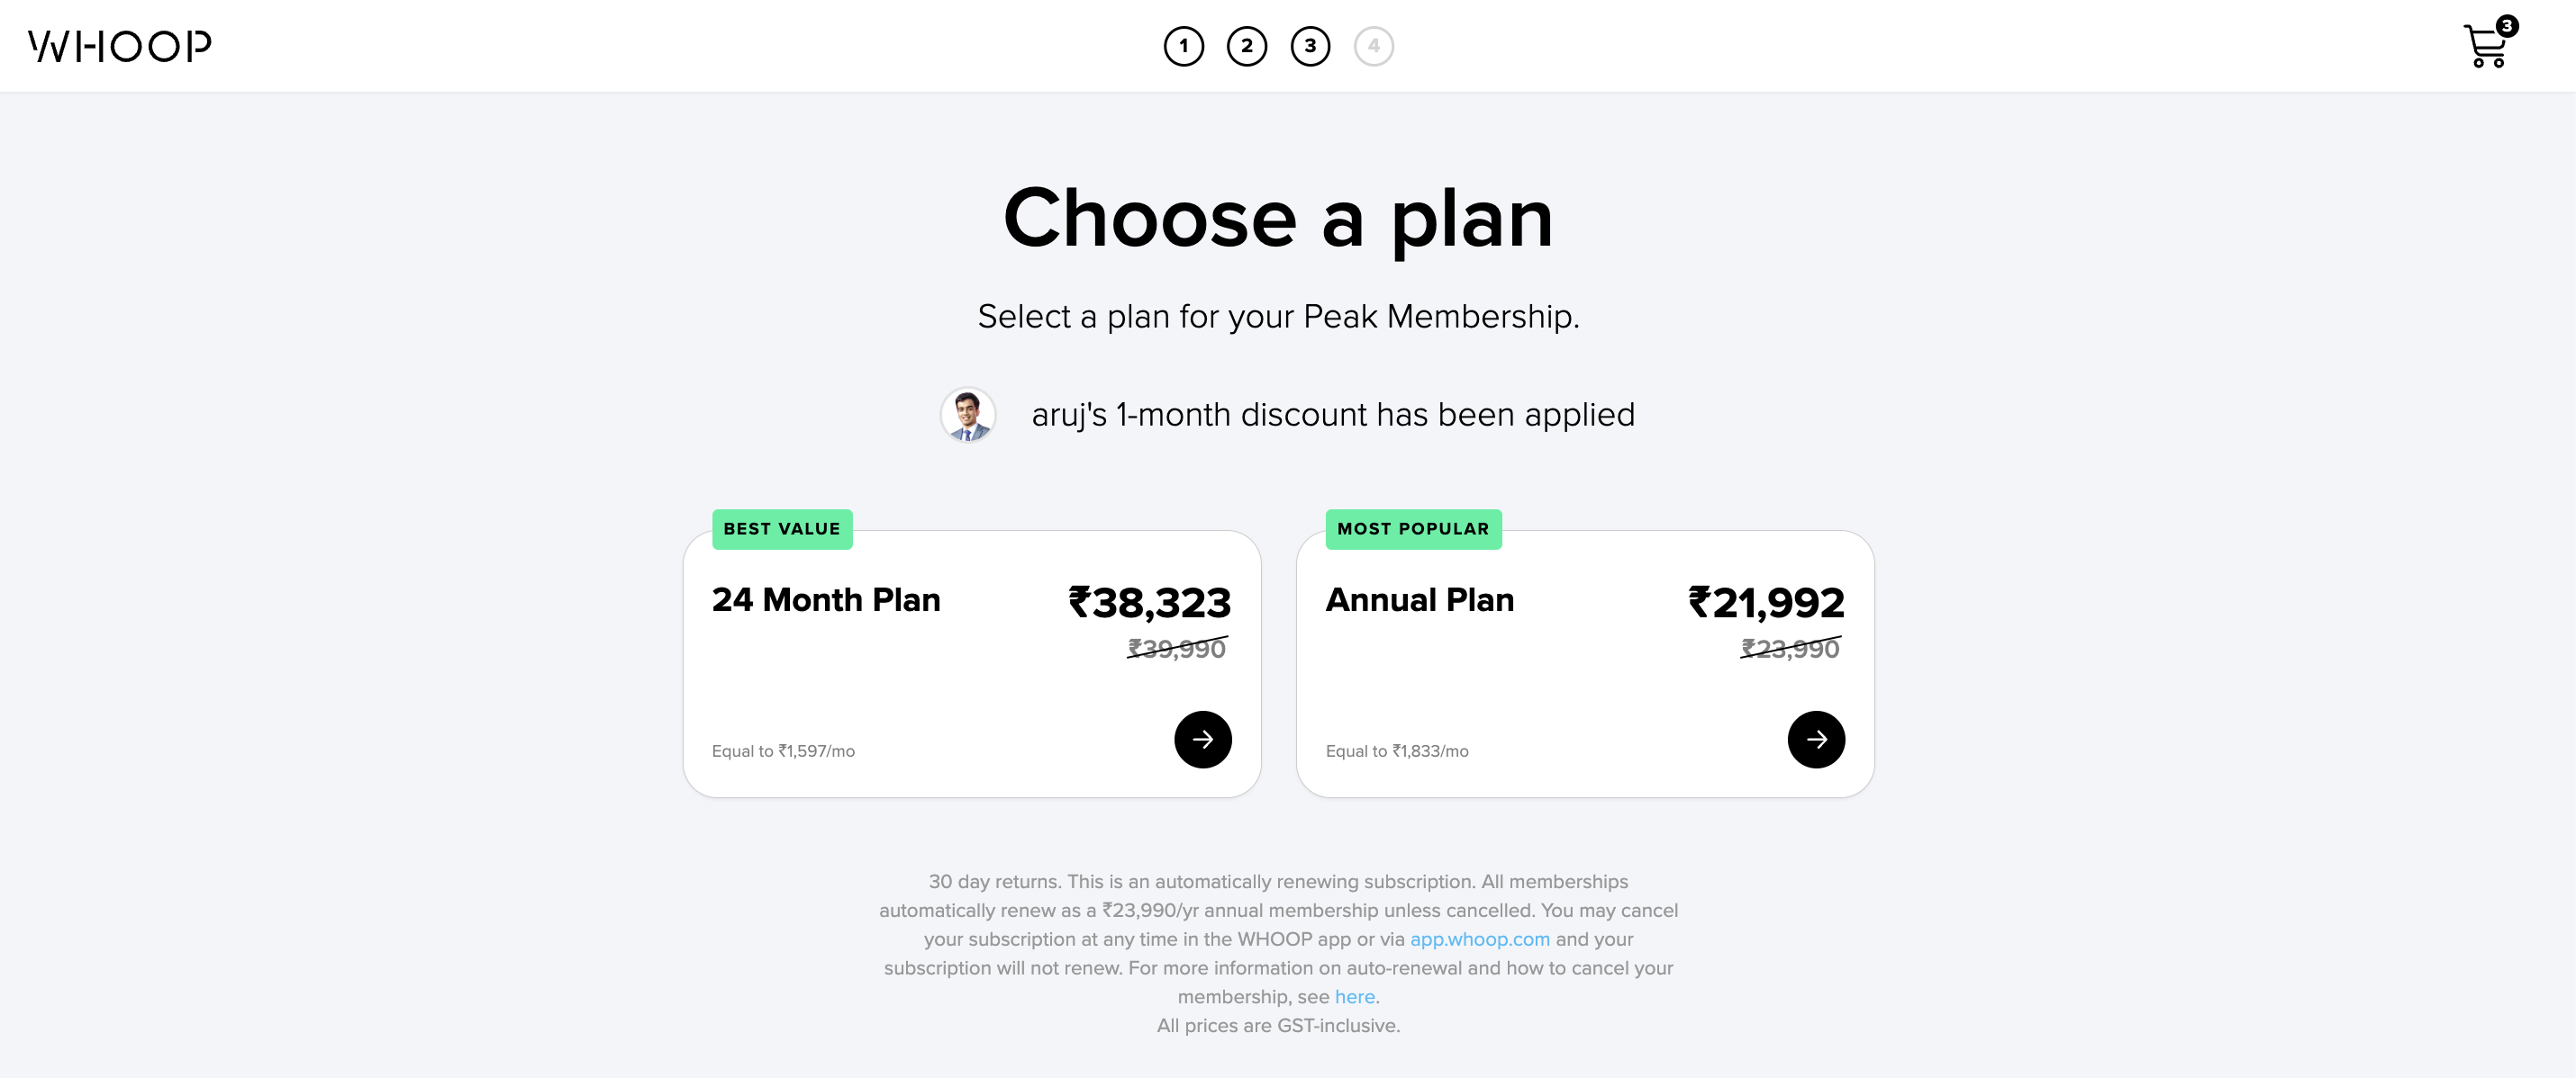The width and height of the screenshot is (2576, 1078).
Task: Click aruj's profile avatar
Action: click(x=967, y=415)
